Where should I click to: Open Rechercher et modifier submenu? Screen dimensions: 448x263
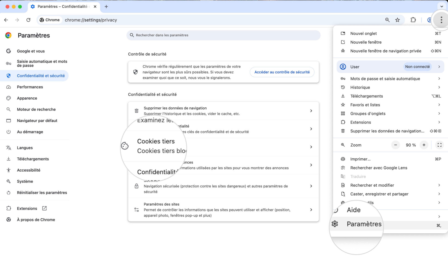tap(391, 185)
